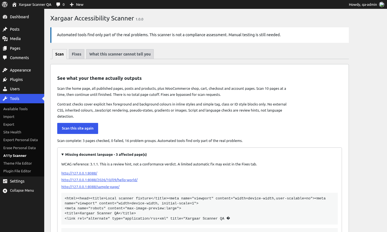The height and width of the screenshot is (232, 387).
Task: Click the See what your theme actually outputs heading
Action: point(100,78)
